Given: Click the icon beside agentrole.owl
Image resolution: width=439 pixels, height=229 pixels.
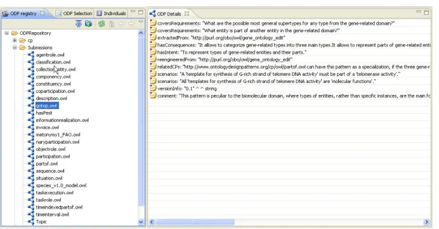Looking at the screenshot, I should (31, 55).
